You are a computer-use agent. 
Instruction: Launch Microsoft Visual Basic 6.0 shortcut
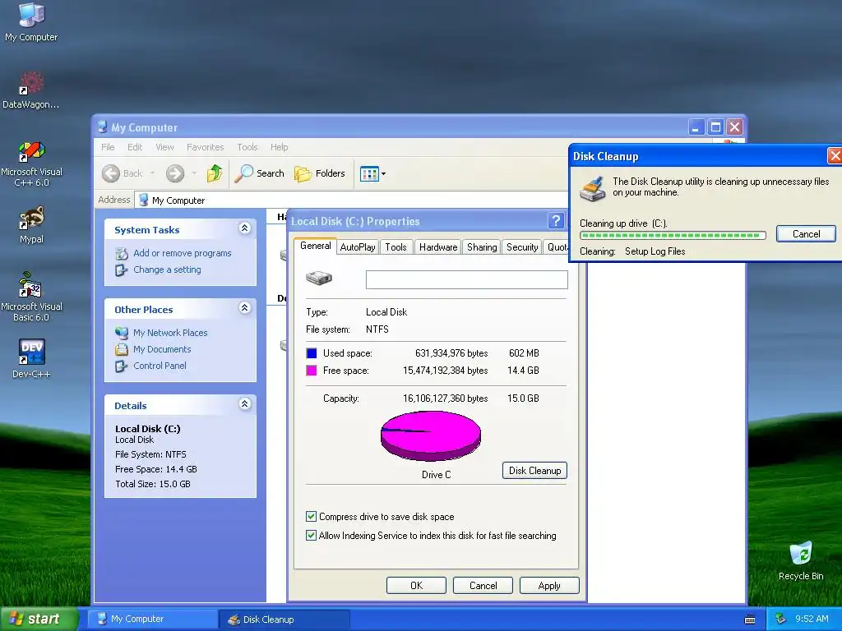coord(31,297)
